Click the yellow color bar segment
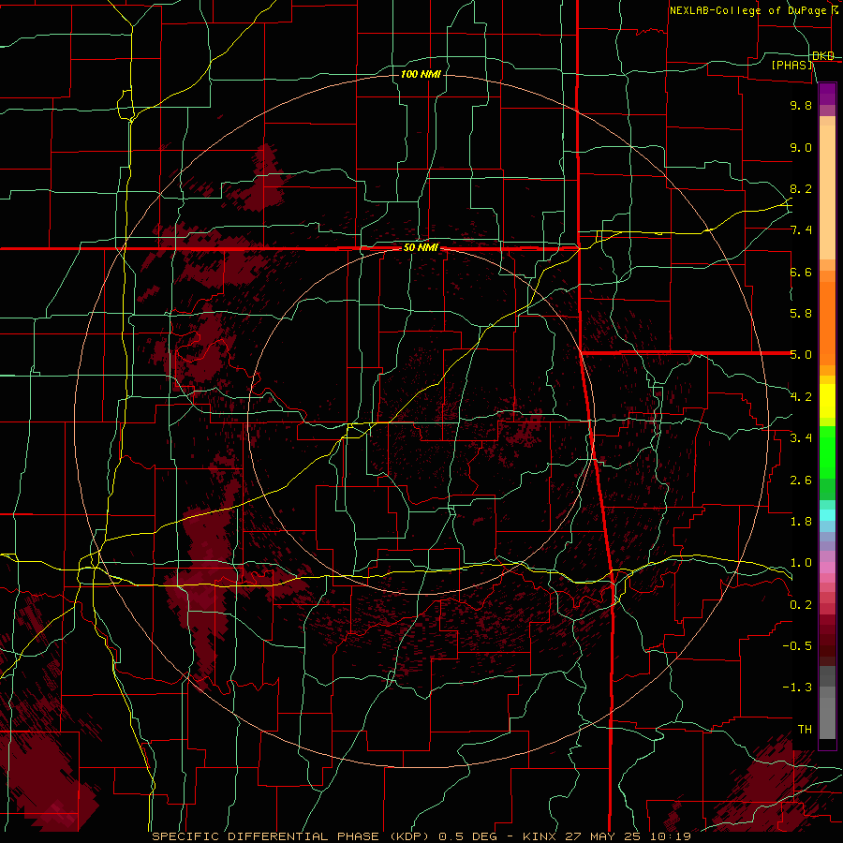 (x=827, y=401)
